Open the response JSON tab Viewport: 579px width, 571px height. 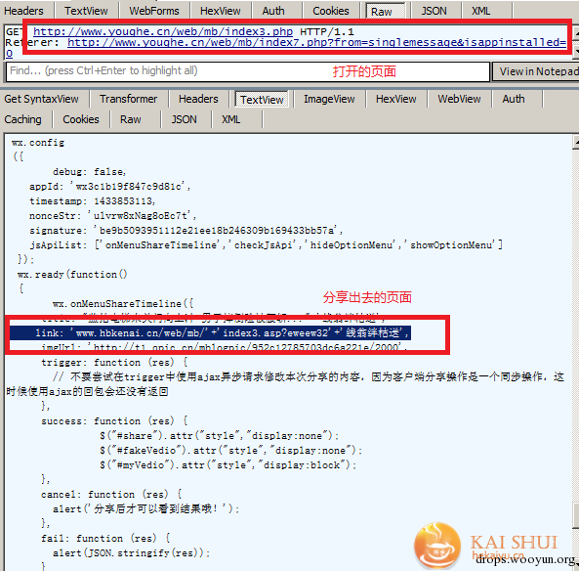point(184,119)
